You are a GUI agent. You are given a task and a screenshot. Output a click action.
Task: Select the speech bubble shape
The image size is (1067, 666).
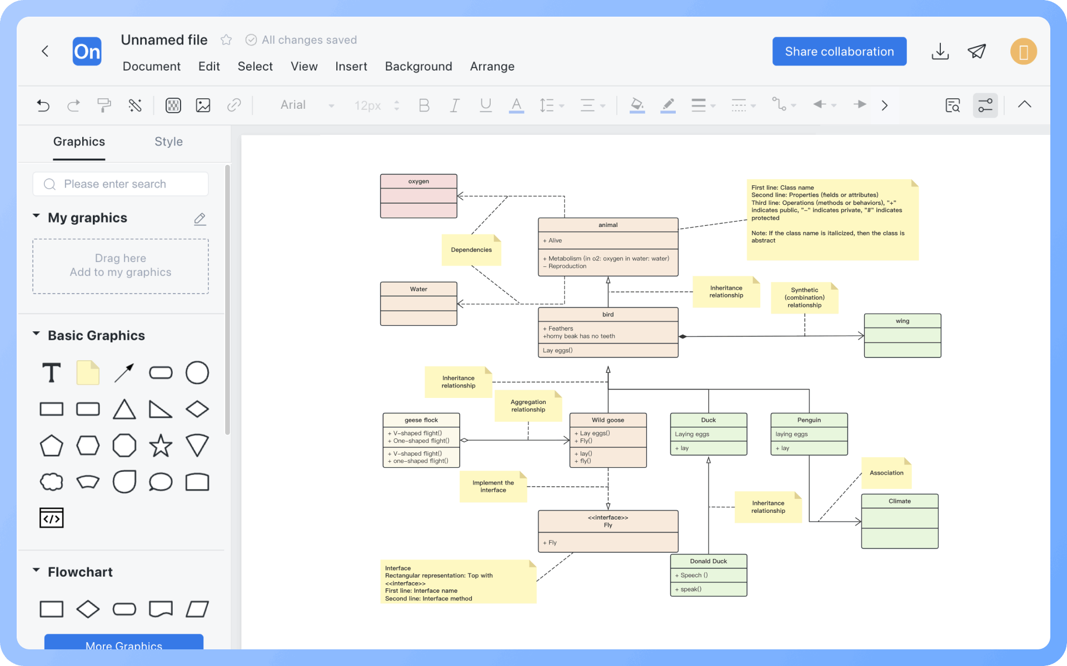(161, 482)
